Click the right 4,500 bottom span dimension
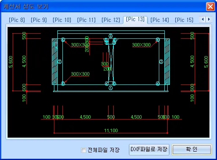 pos(136,117)
